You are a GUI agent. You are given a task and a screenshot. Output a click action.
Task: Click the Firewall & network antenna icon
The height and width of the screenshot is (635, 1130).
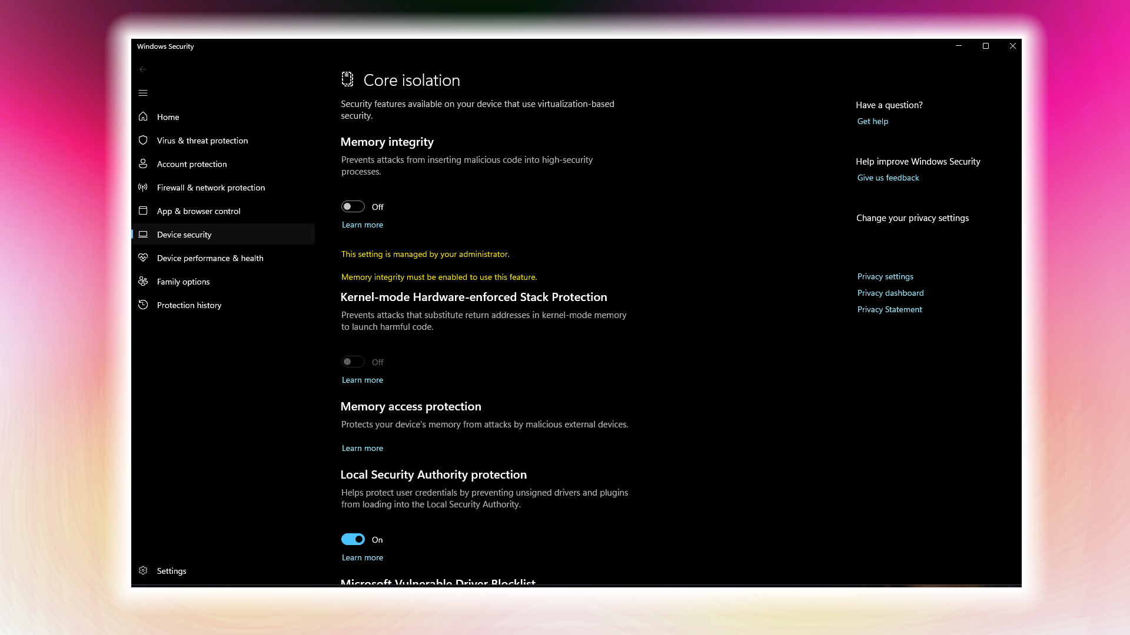[x=143, y=187]
